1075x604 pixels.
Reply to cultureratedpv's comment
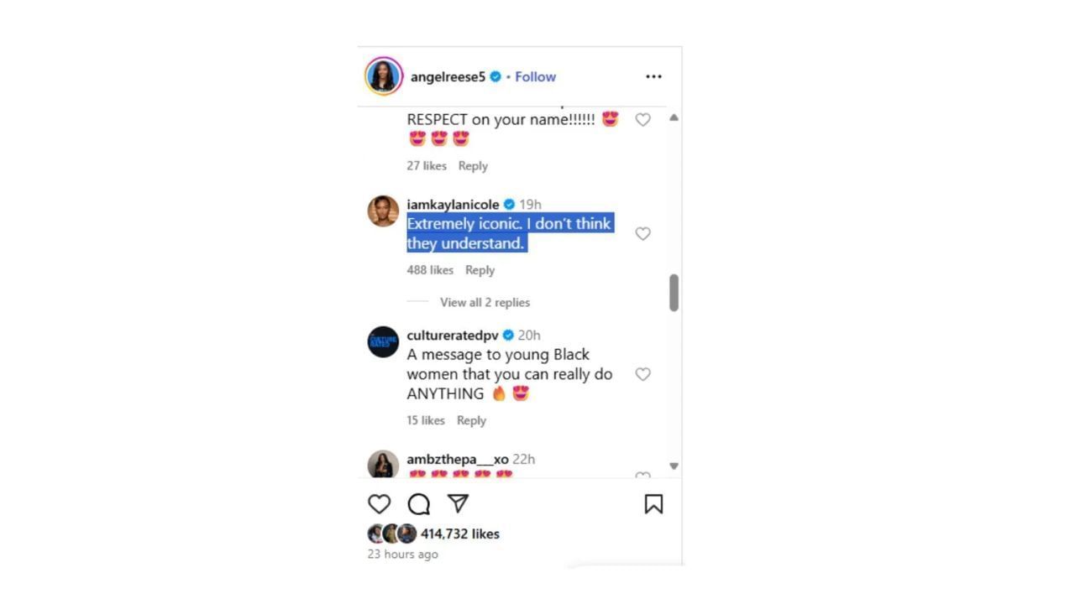click(x=471, y=420)
